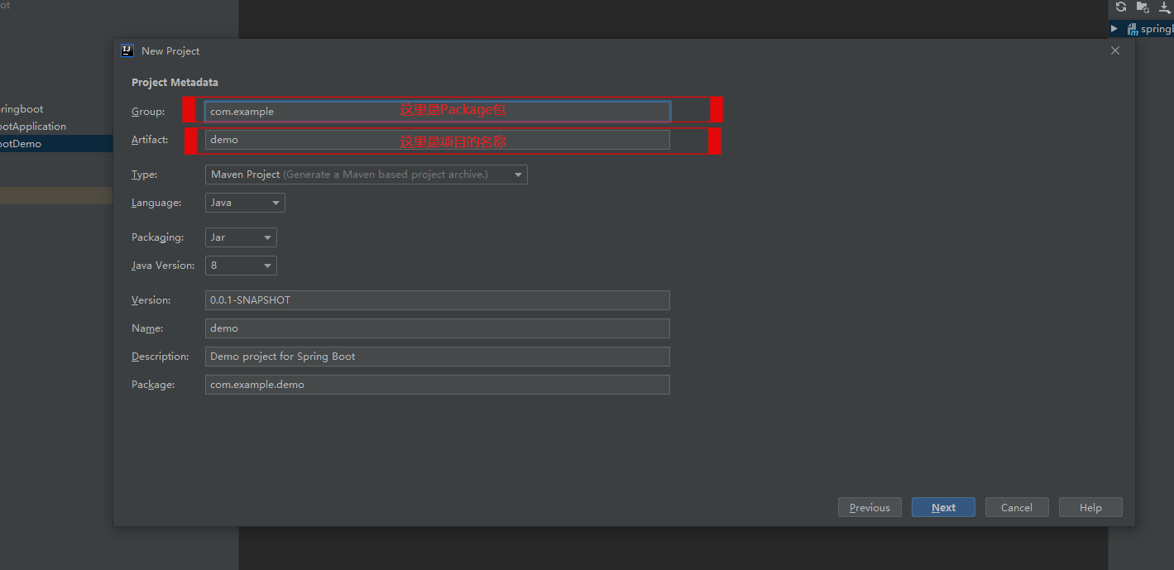
Task: Click the Java Version label
Action: coord(163,266)
